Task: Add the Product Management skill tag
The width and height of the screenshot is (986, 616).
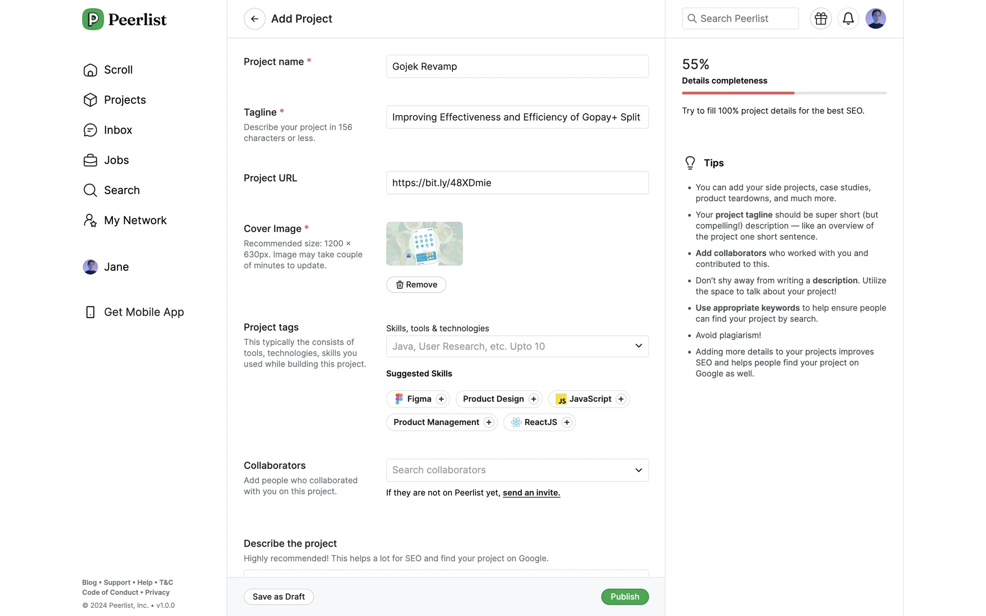Action: click(x=488, y=422)
